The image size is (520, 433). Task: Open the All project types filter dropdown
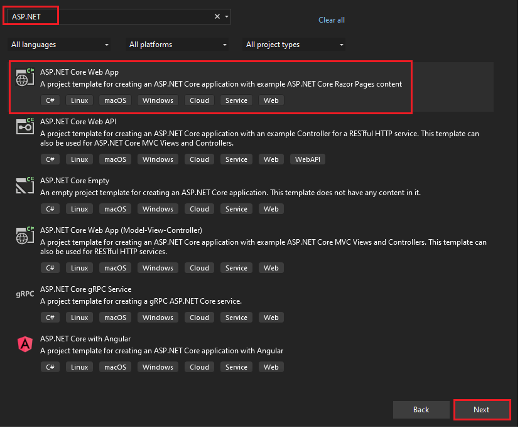294,45
